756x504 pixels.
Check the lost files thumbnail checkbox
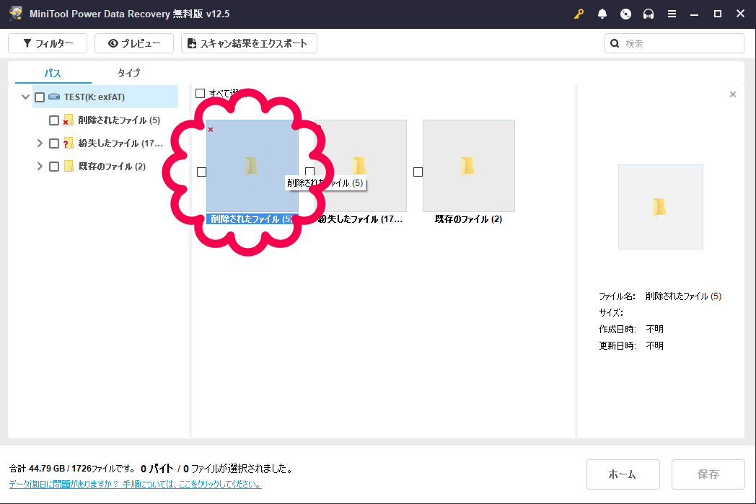point(309,172)
